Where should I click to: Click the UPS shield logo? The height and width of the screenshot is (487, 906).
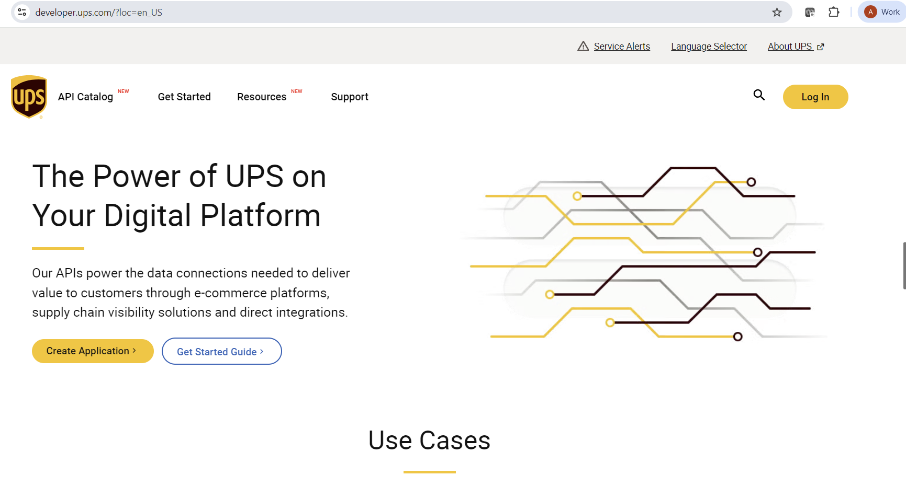point(29,97)
